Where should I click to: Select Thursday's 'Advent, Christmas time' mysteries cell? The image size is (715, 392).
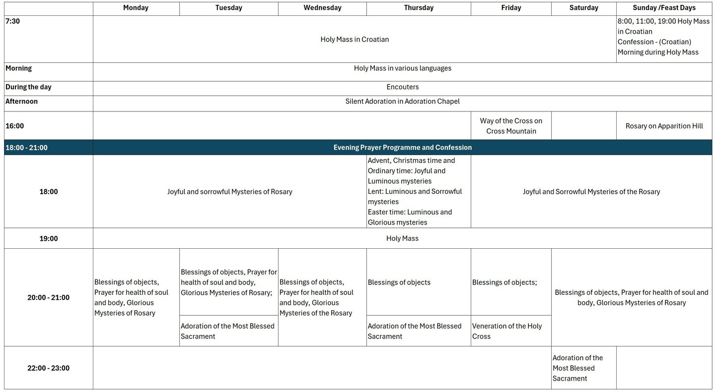[x=419, y=192]
